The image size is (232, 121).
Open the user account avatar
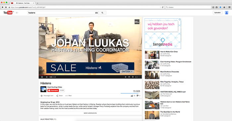pyautogui.click(x=226, y=13)
